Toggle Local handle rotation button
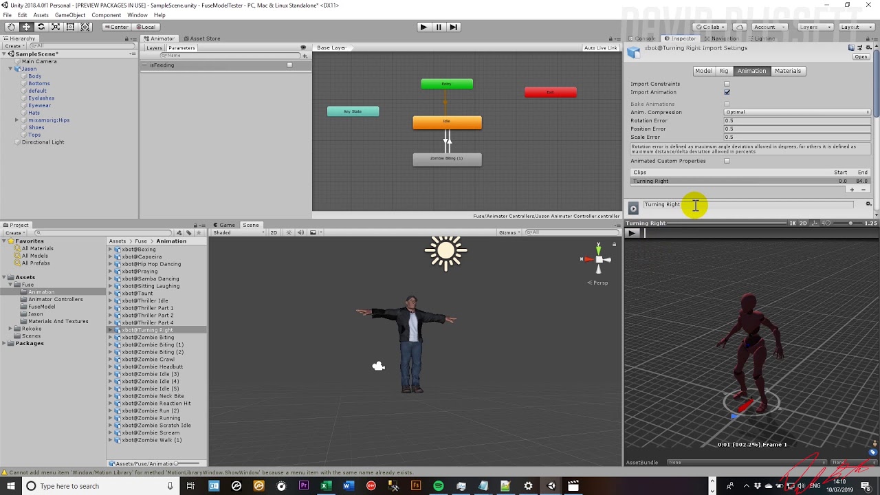 (145, 27)
